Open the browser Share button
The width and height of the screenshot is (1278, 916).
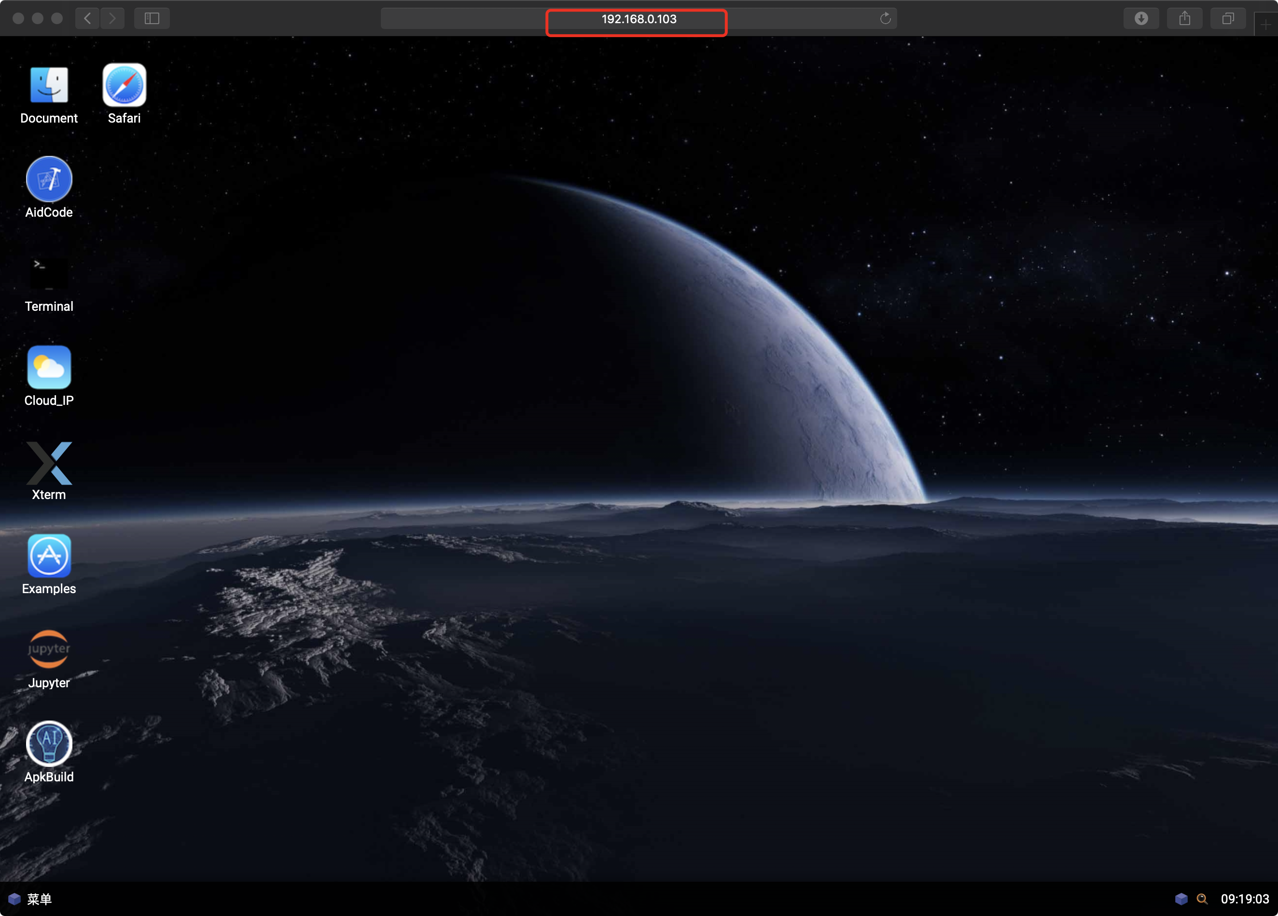[1185, 19]
